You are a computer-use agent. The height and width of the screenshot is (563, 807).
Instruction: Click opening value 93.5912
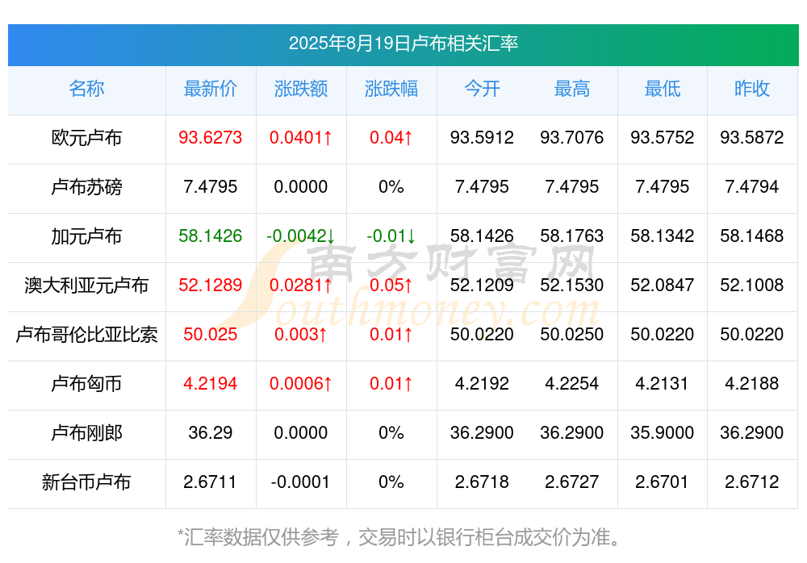482,137
